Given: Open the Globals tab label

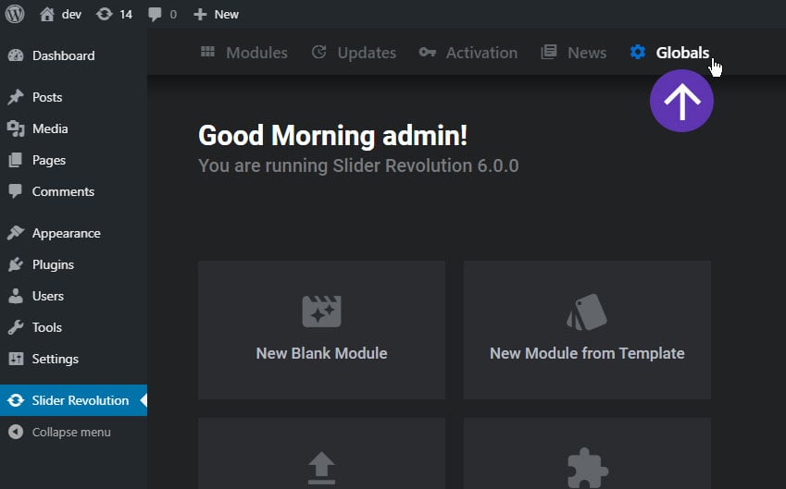Looking at the screenshot, I should (682, 53).
